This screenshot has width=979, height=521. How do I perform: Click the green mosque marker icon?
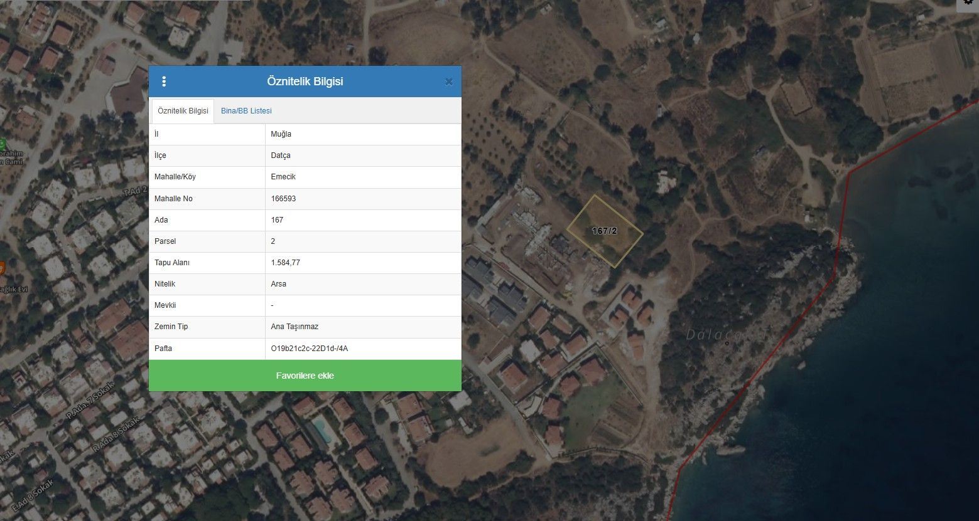point(3,144)
